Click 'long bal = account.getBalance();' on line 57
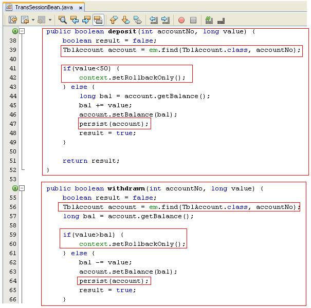The height and width of the screenshot is (308, 311). pyautogui.click(x=128, y=216)
